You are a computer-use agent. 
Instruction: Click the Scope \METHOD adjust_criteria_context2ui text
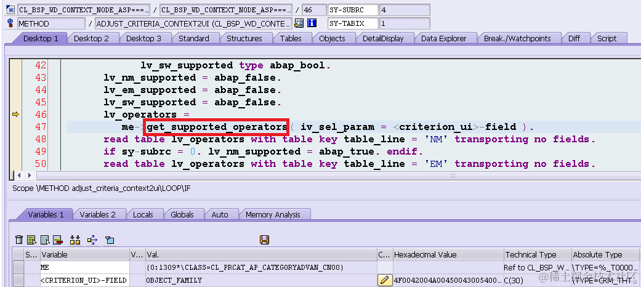(102, 188)
